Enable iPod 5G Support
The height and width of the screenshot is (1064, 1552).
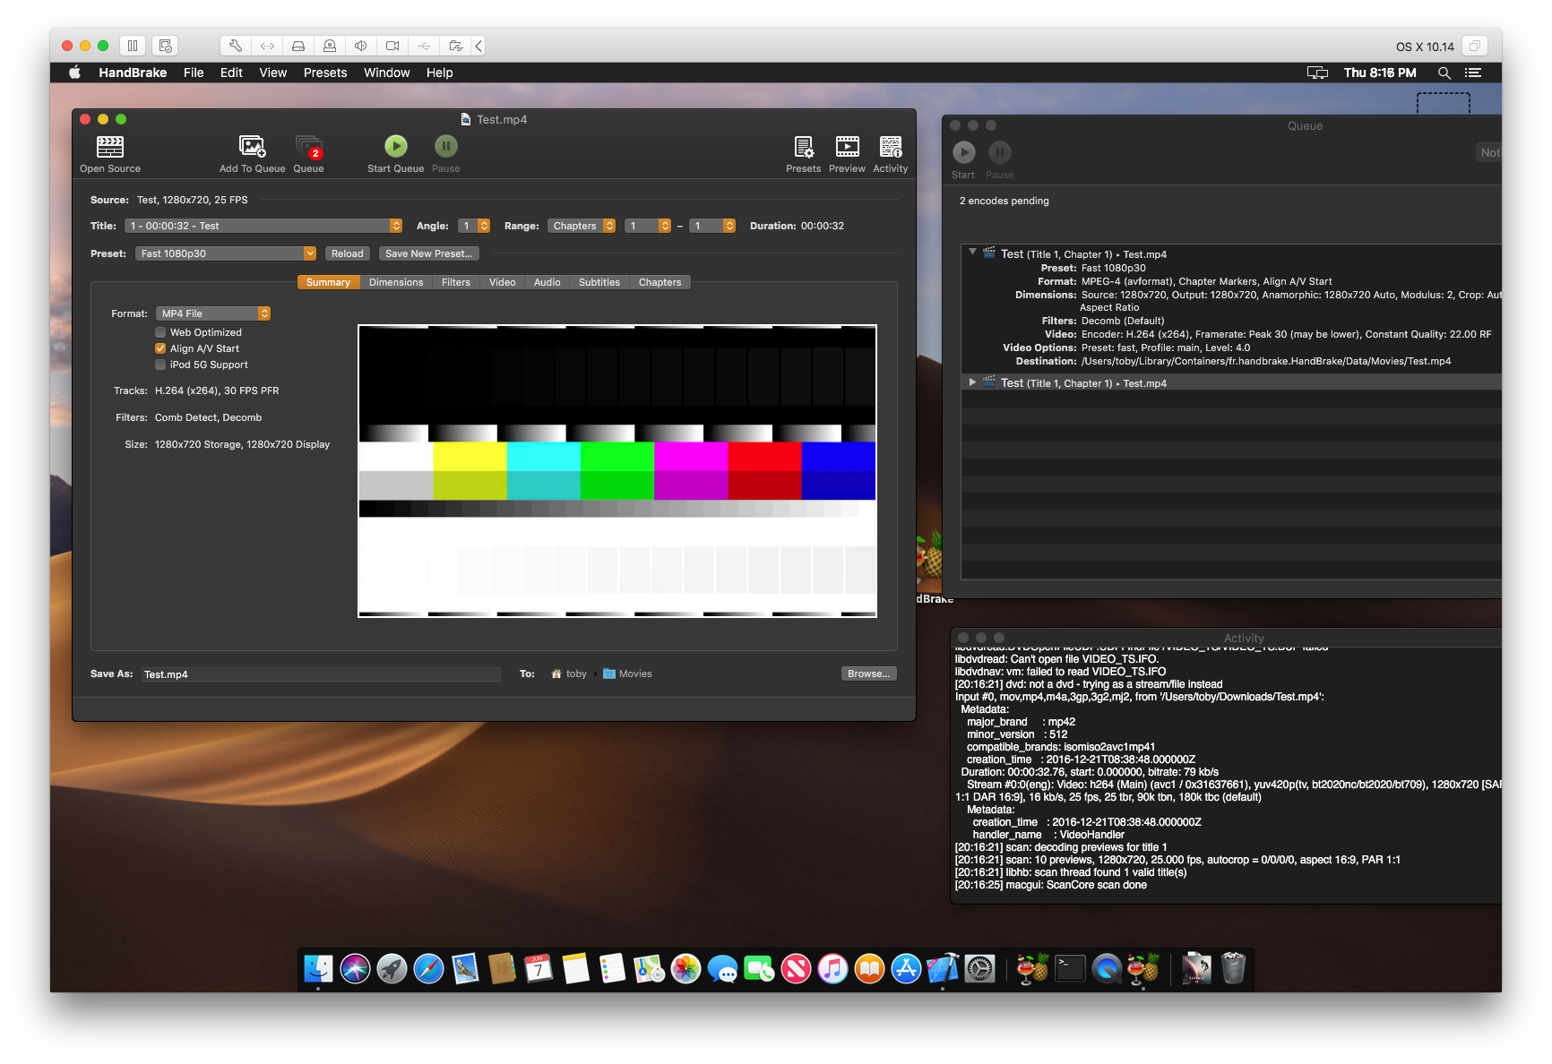(160, 365)
